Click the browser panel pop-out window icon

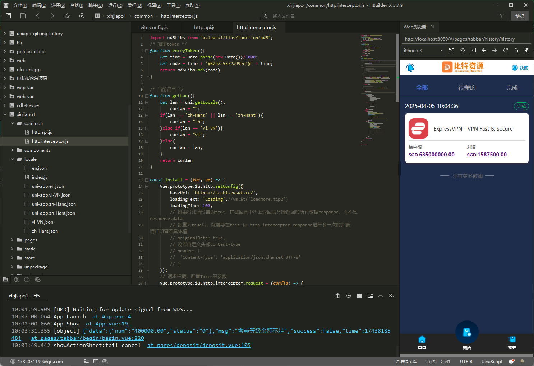pyautogui.click(x=452, y=50)
